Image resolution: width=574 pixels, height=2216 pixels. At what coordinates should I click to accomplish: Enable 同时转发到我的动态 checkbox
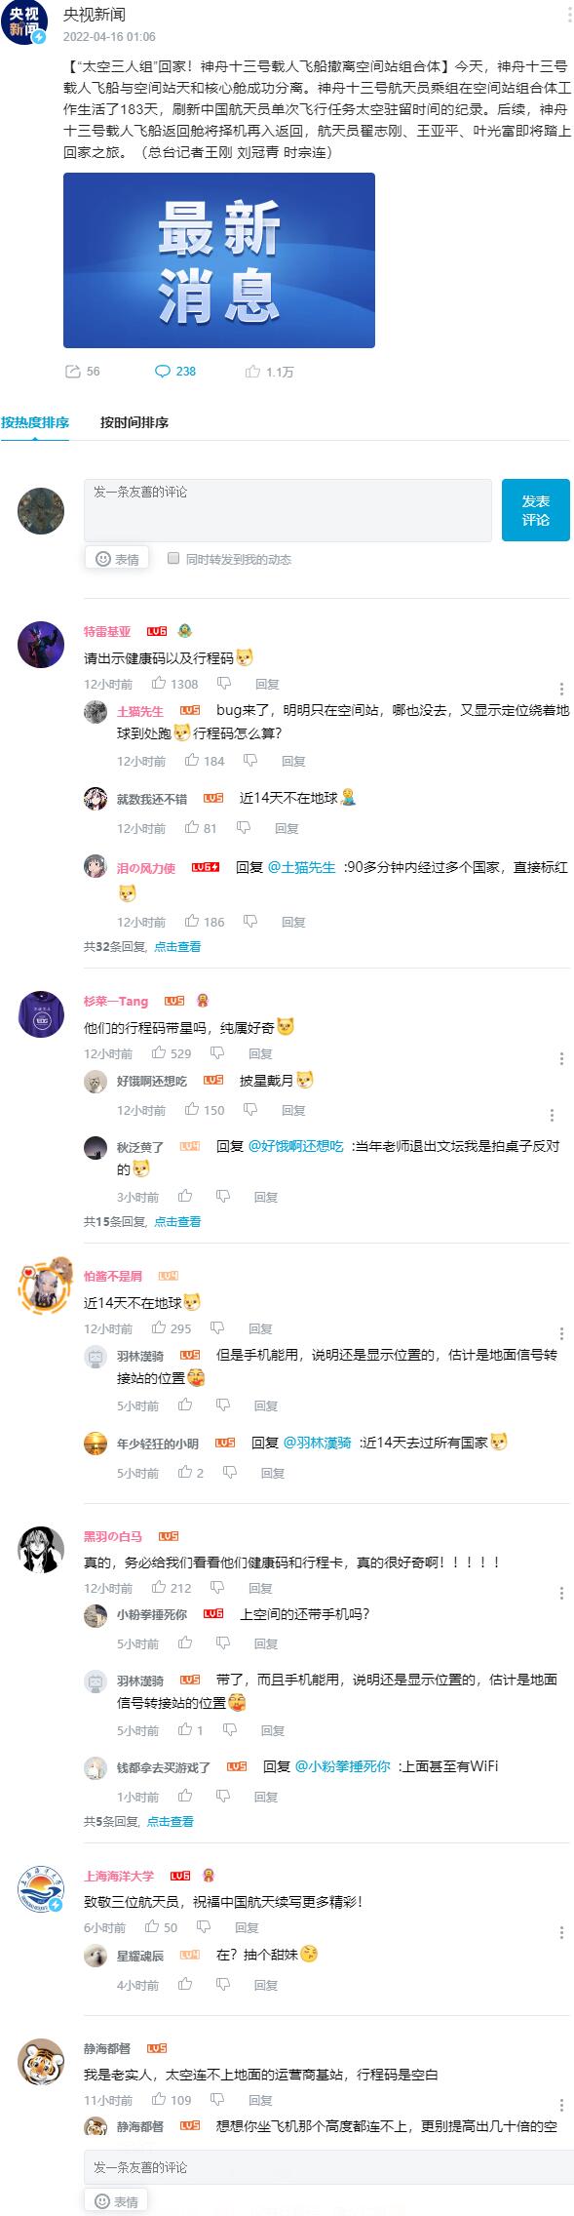tap(173, 558)
